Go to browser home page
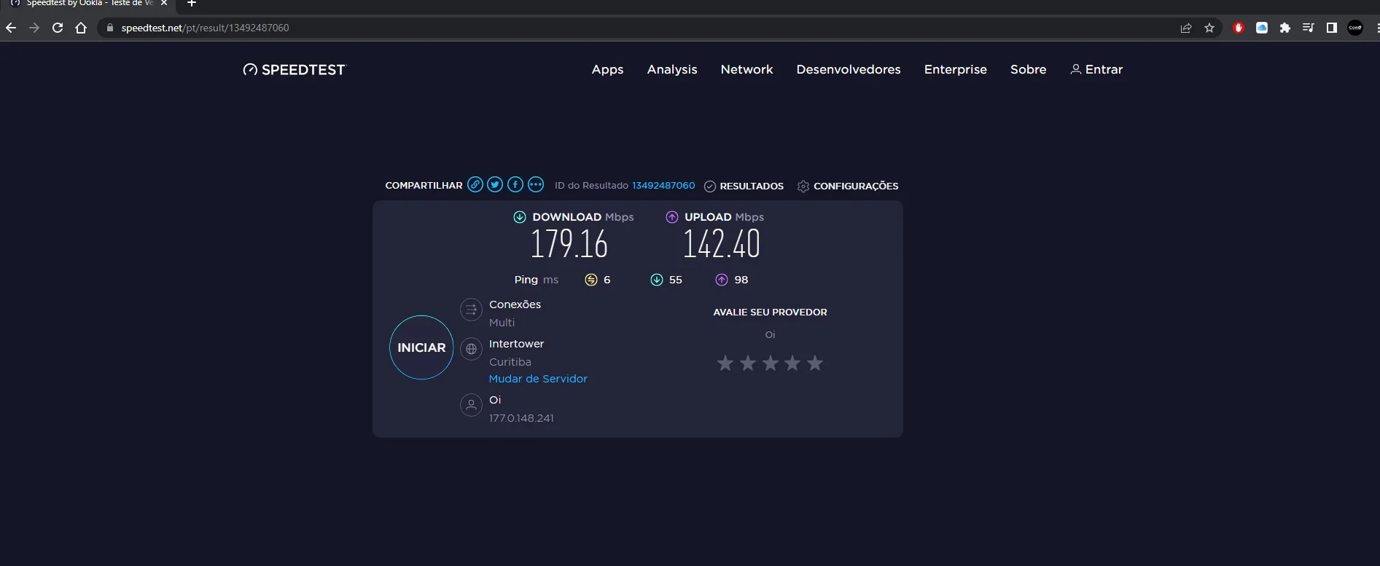1380x566 pixels. tap(81, 28)
